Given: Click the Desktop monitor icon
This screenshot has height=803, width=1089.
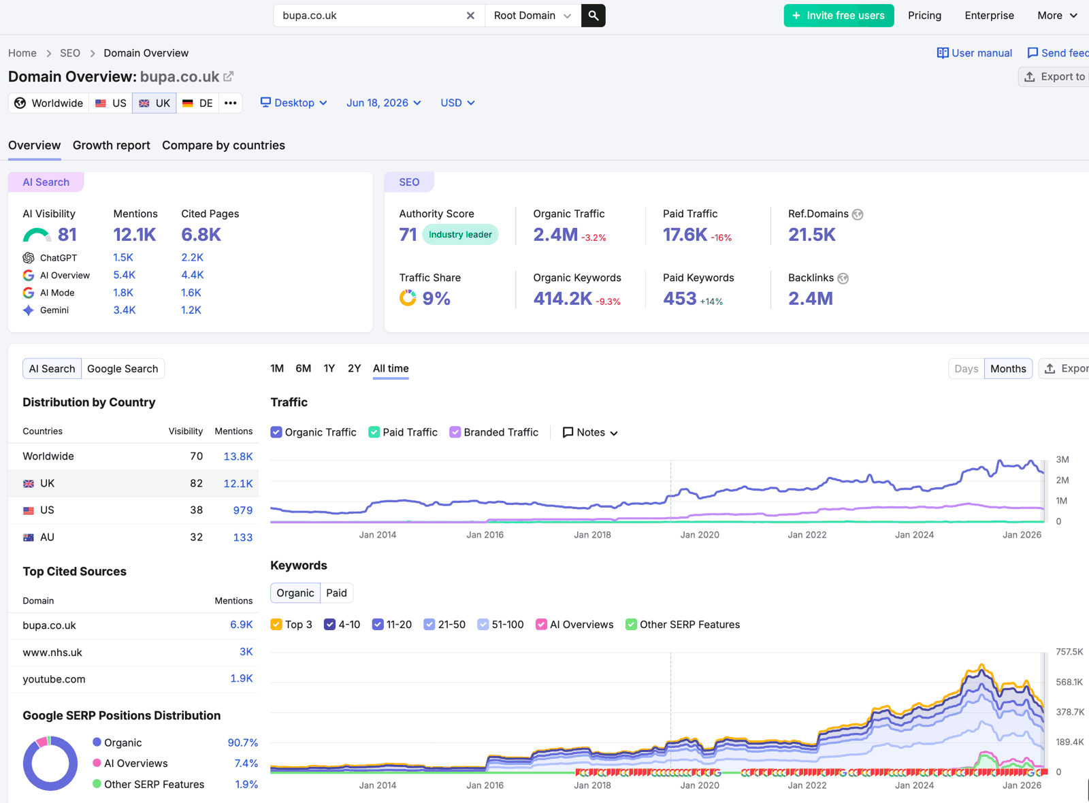Looking at the screenshot, I should (265, 102).
